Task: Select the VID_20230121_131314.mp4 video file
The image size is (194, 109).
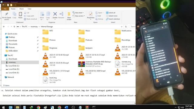Action: tap(56, 72)
